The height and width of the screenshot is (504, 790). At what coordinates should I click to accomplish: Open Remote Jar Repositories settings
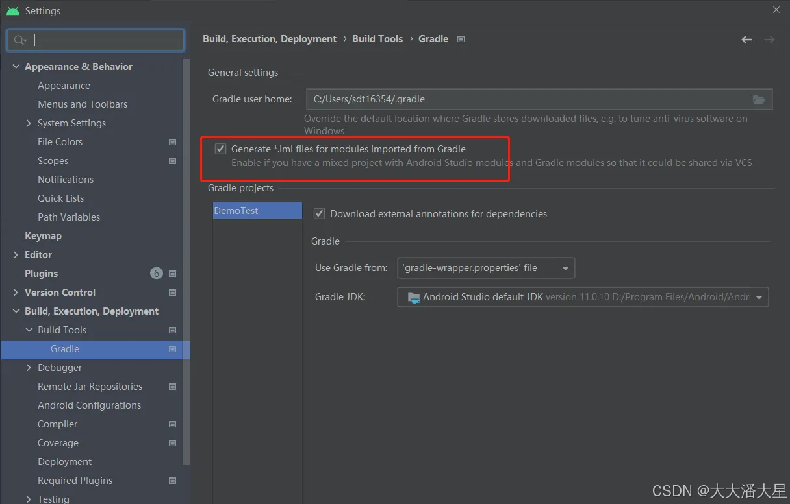90,387
